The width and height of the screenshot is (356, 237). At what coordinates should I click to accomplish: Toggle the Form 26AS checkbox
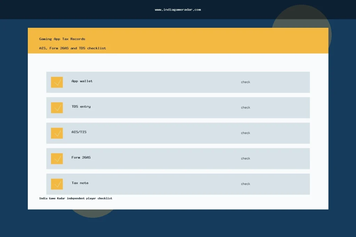click(x=57, y=159)
